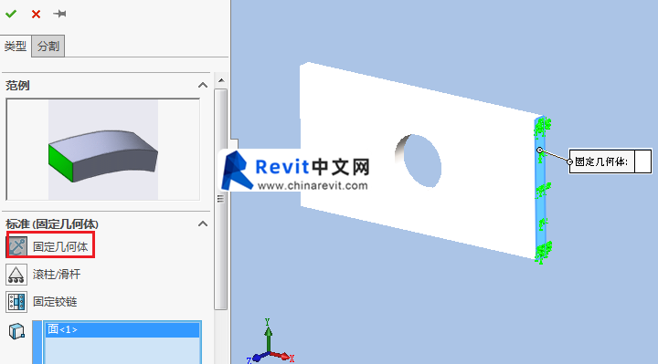Select 面<1> in the selection list
Image resolution: width=658 pixels, height=364 pixels.
122,329
